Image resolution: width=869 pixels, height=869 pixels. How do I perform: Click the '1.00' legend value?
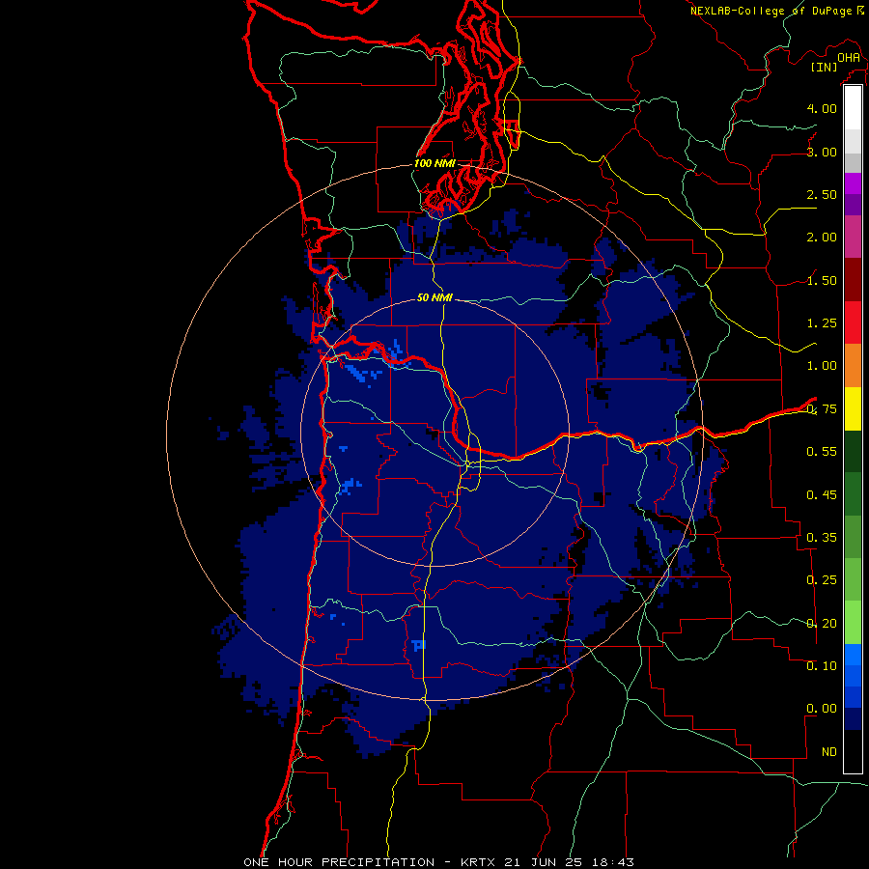tap(822, 366)
